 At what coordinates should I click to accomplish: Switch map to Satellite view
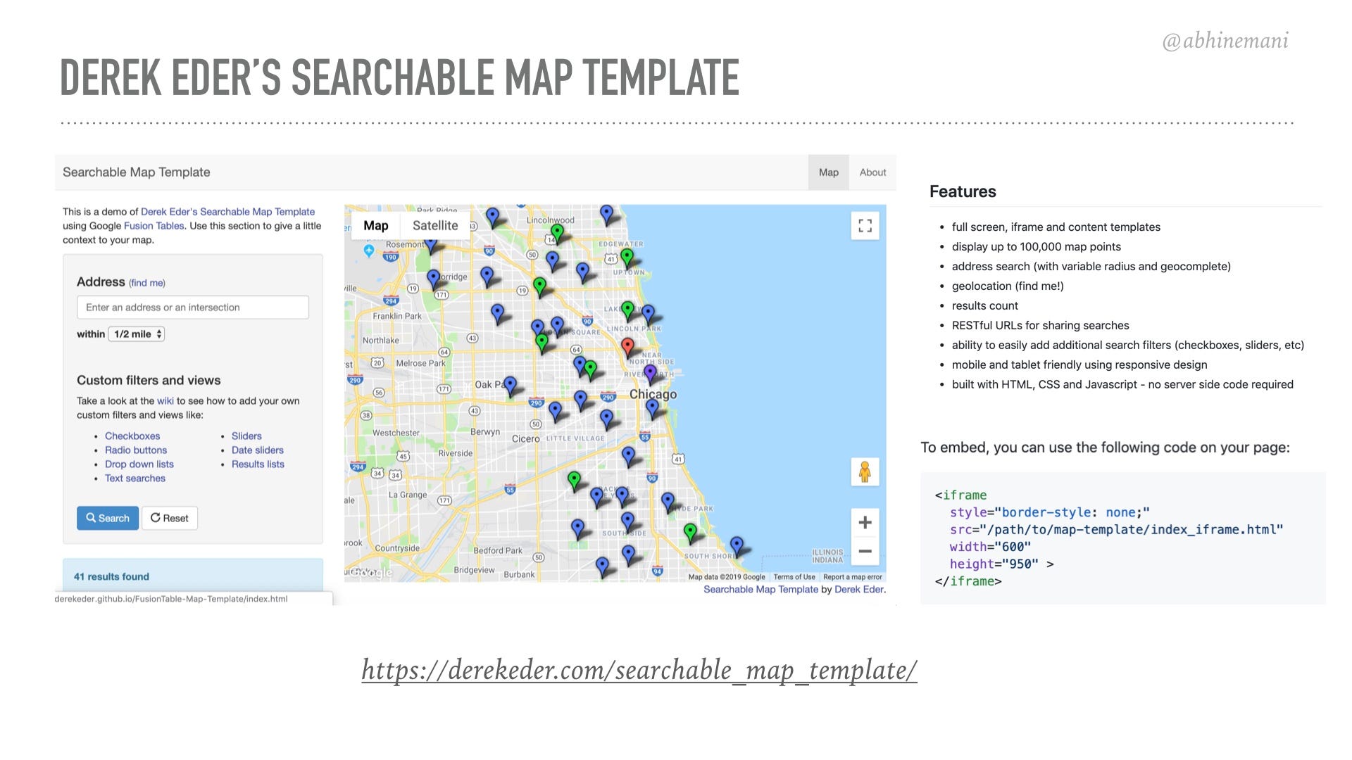435,226
